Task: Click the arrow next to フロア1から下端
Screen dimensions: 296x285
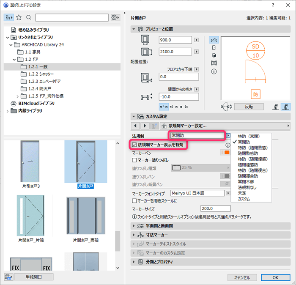Action: [196, 69]
